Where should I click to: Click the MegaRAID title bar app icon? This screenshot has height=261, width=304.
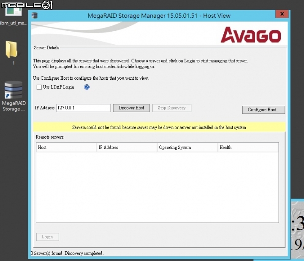click(35, 16)
